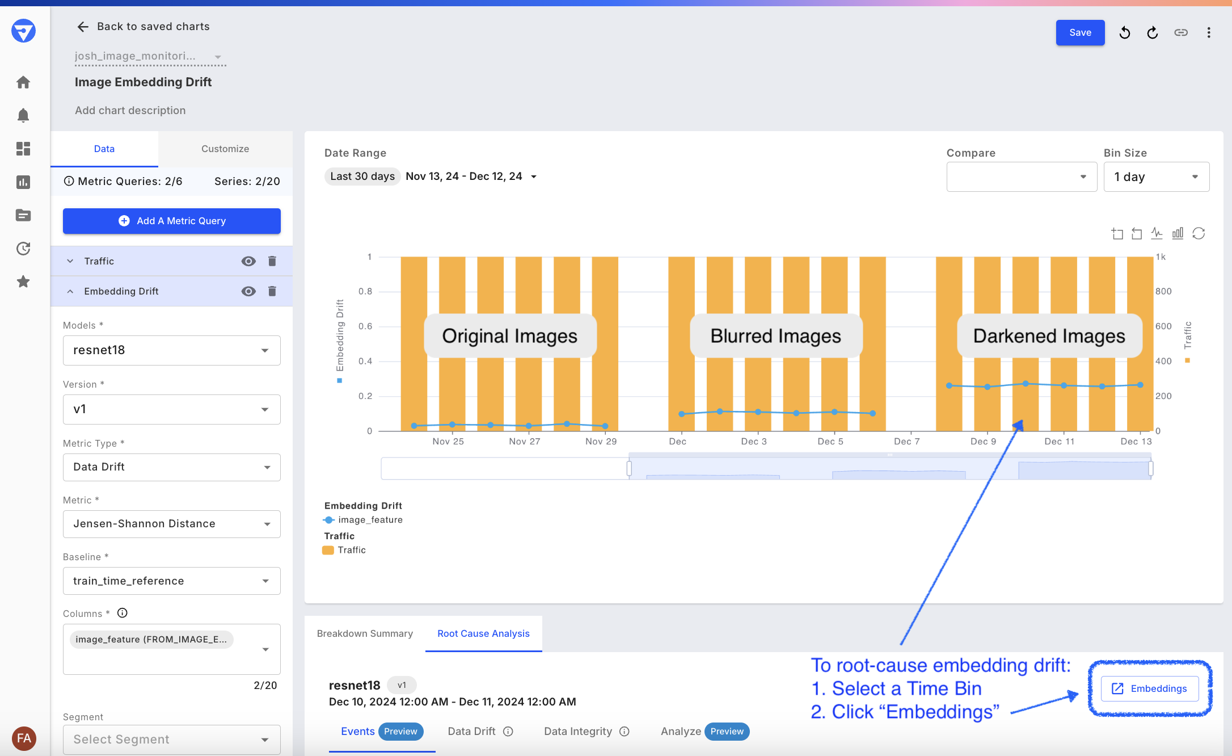Open the Bin Size dropdown
Image resolution: width=1232 pixels, height=756 pixels.
click(1156, 177)
